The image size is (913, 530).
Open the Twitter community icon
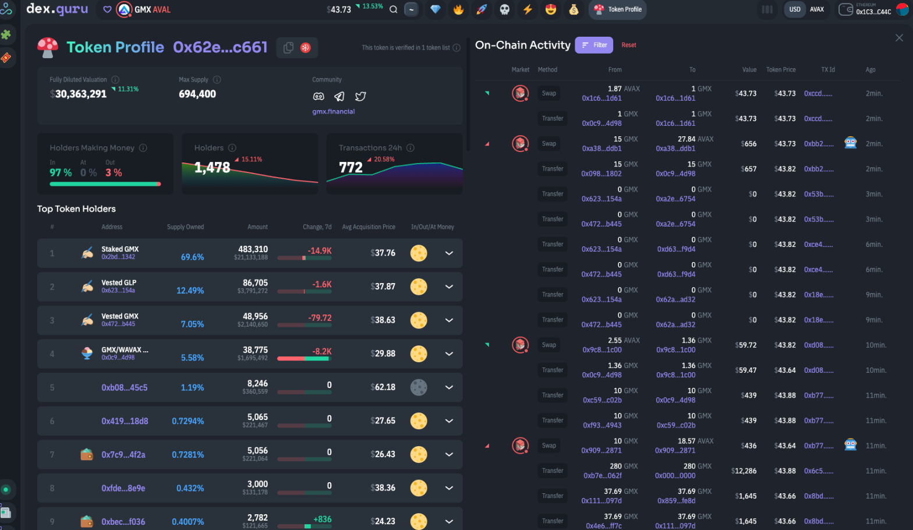pyautogui.click(x=360, y=96)
